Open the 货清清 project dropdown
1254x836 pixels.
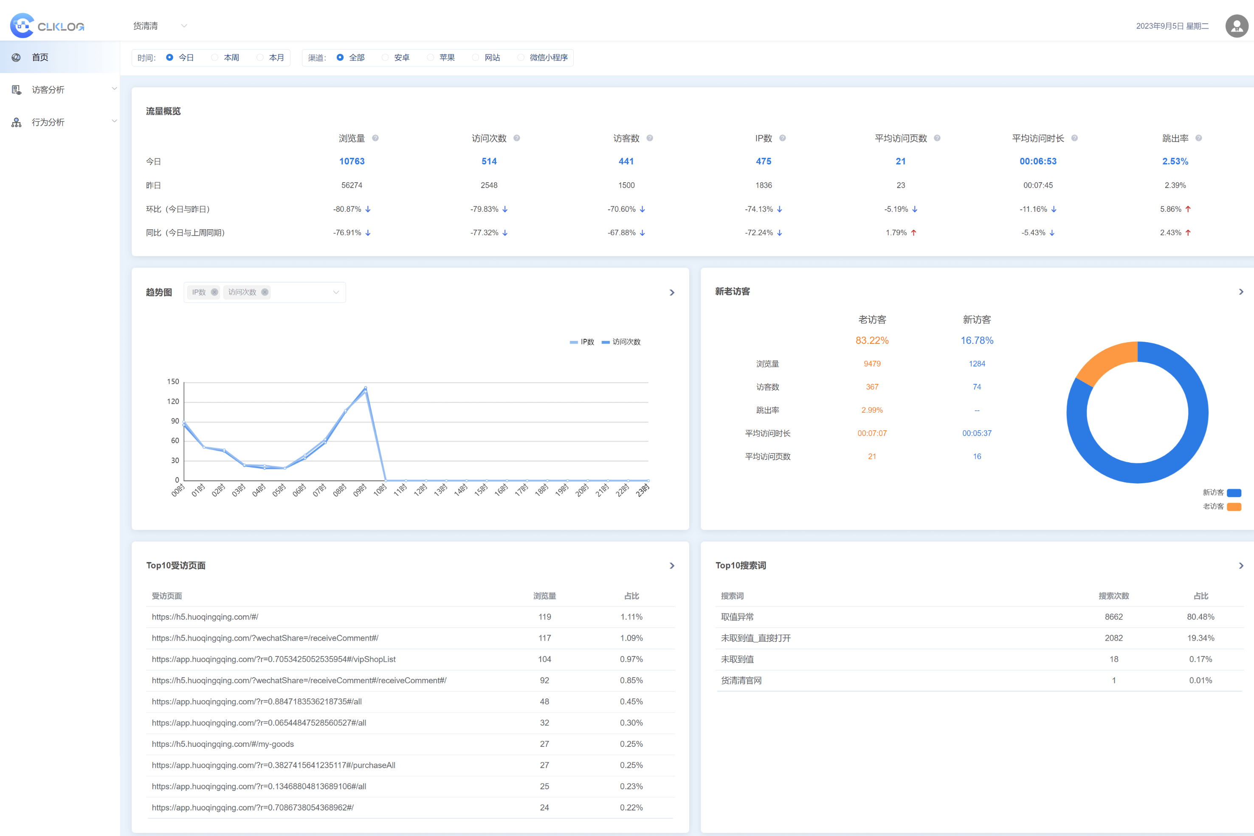pyautogui.click(x=160, y=25)
